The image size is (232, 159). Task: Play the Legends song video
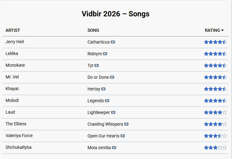(x=107, y=101)
